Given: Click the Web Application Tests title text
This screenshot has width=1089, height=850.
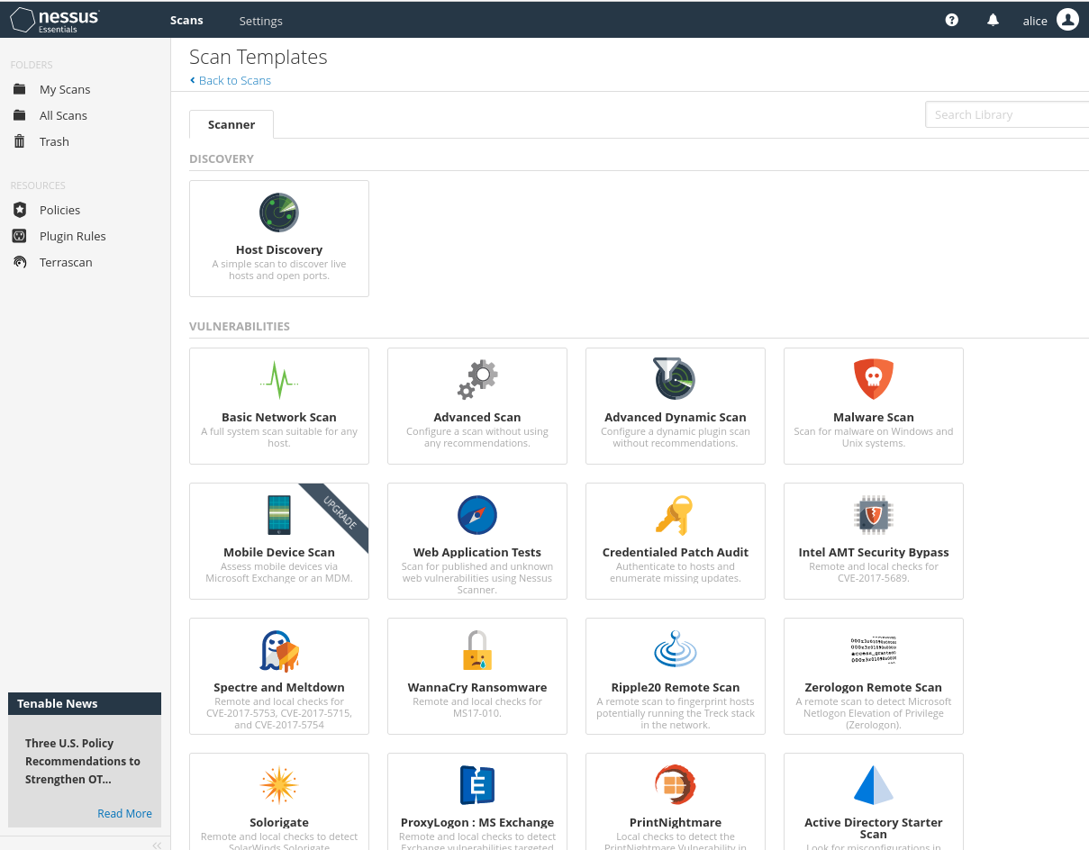Looking at the screenshot, I should [x=477, y=552].
